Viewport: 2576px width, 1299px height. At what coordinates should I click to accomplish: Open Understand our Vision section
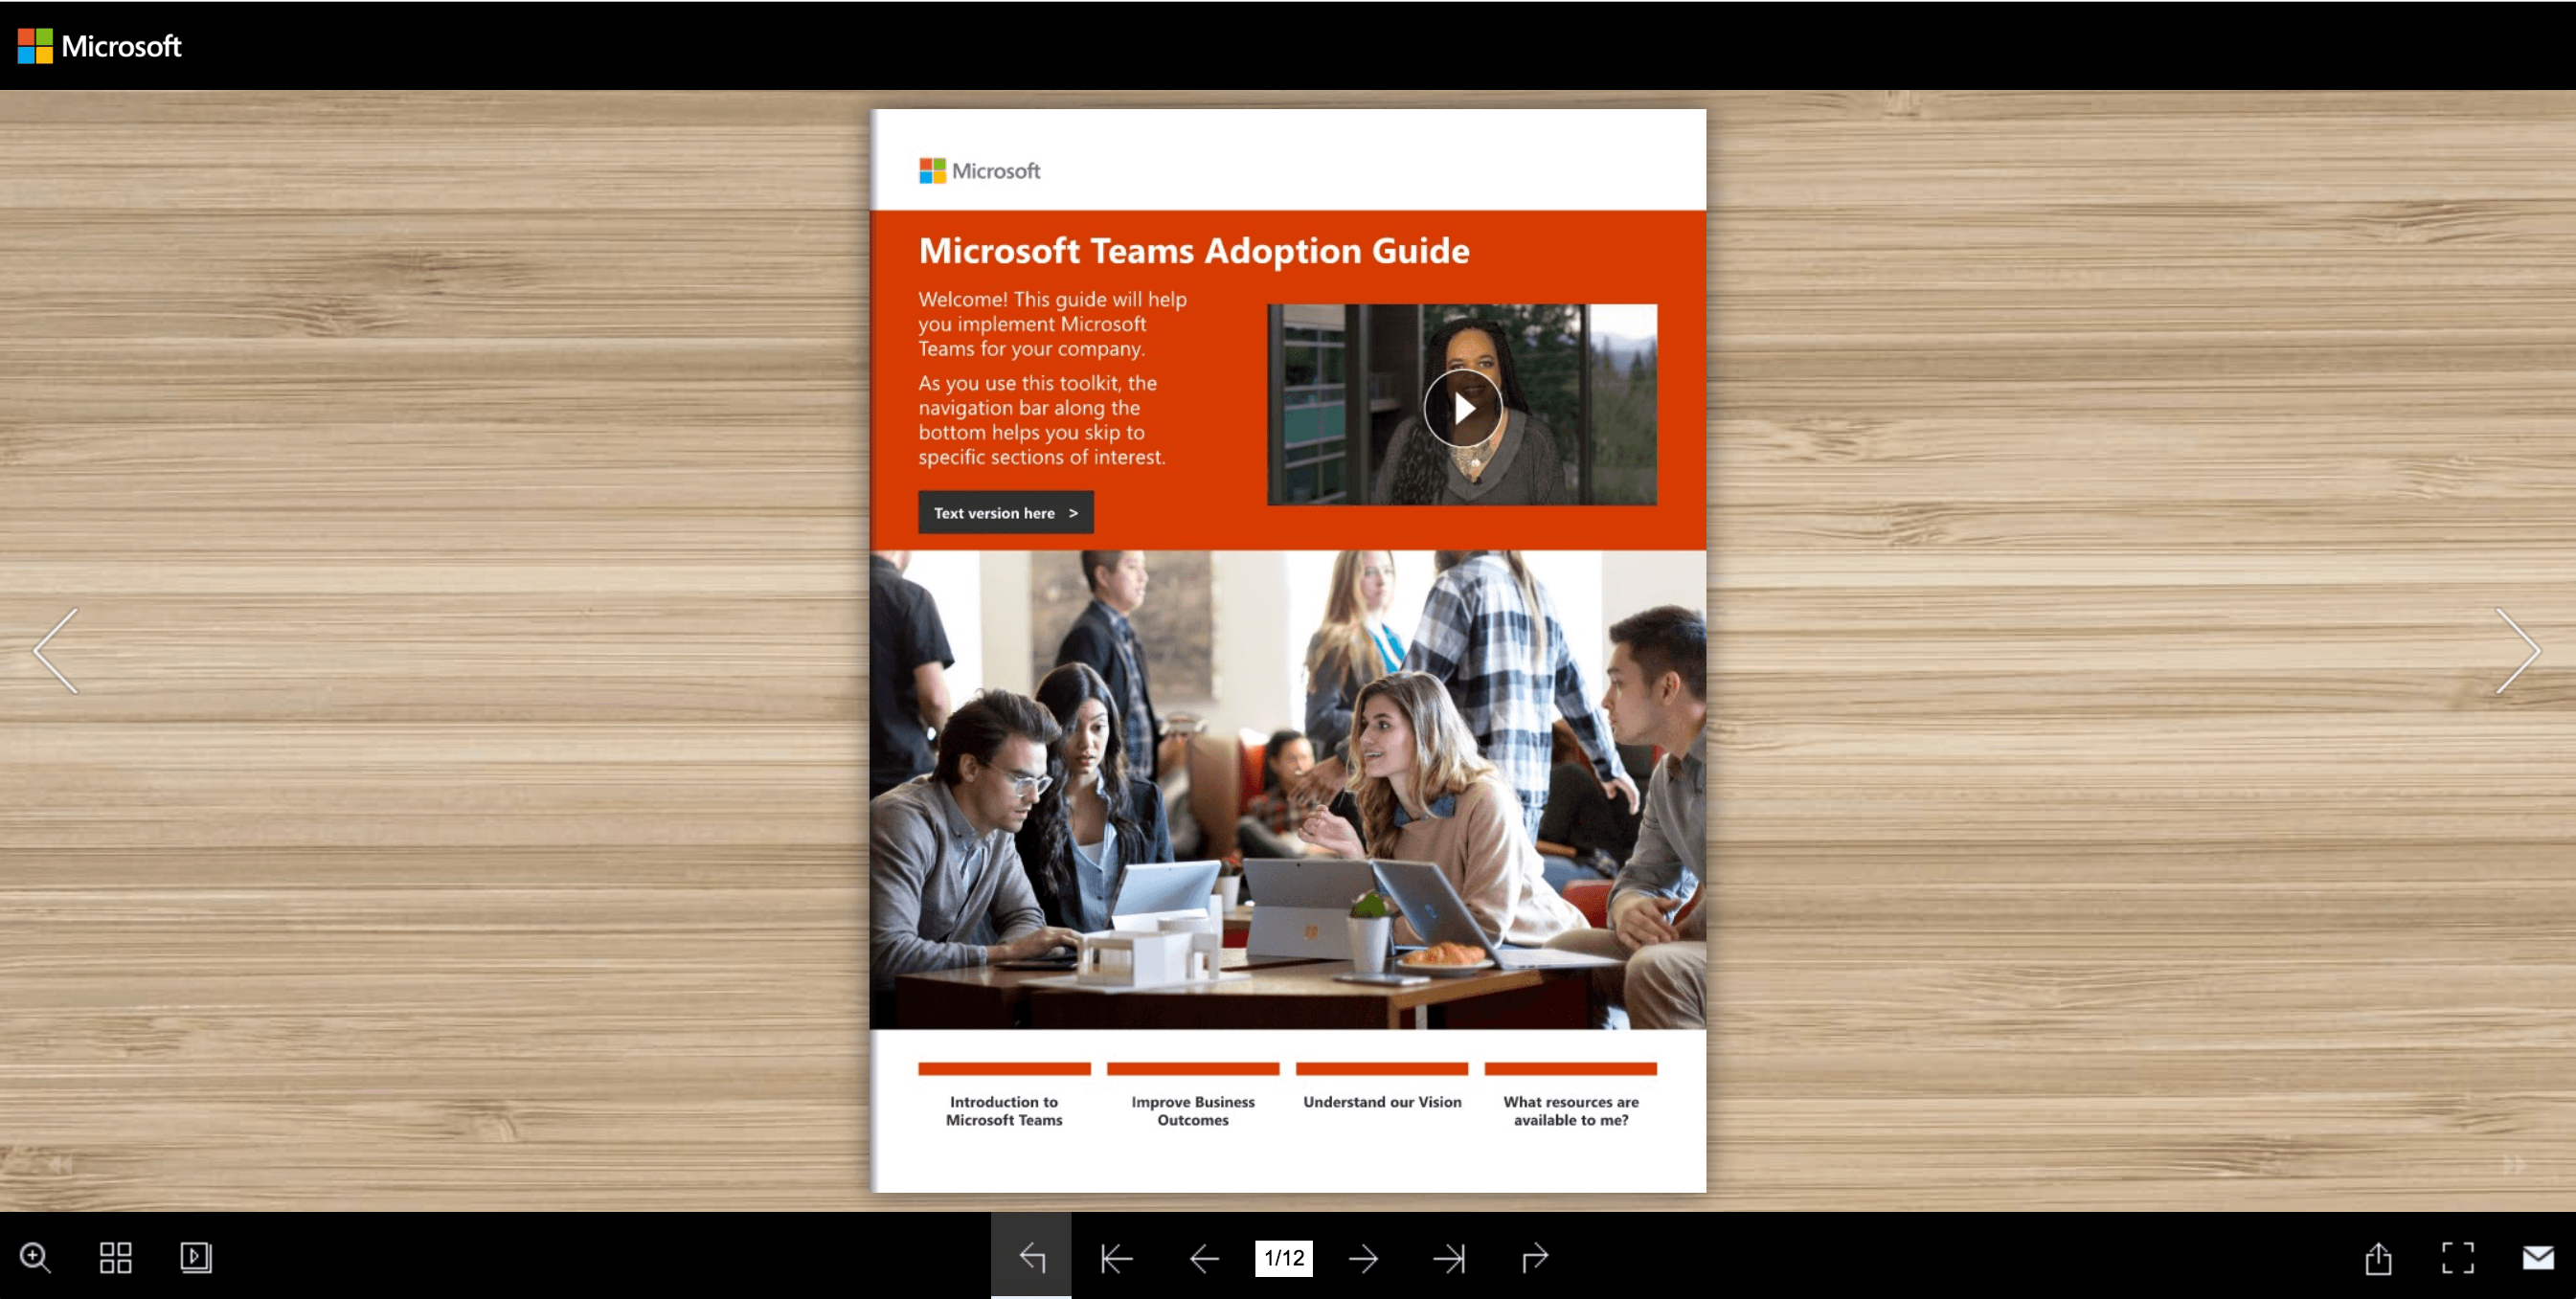coord(1382,1101)
